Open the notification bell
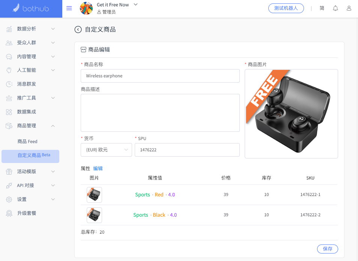 point(335,8)
